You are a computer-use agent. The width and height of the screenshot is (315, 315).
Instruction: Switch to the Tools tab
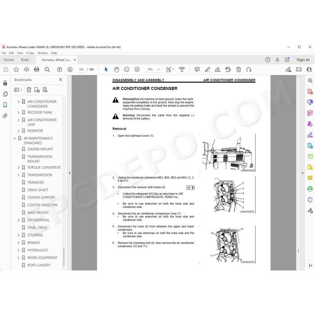point(25,60)
